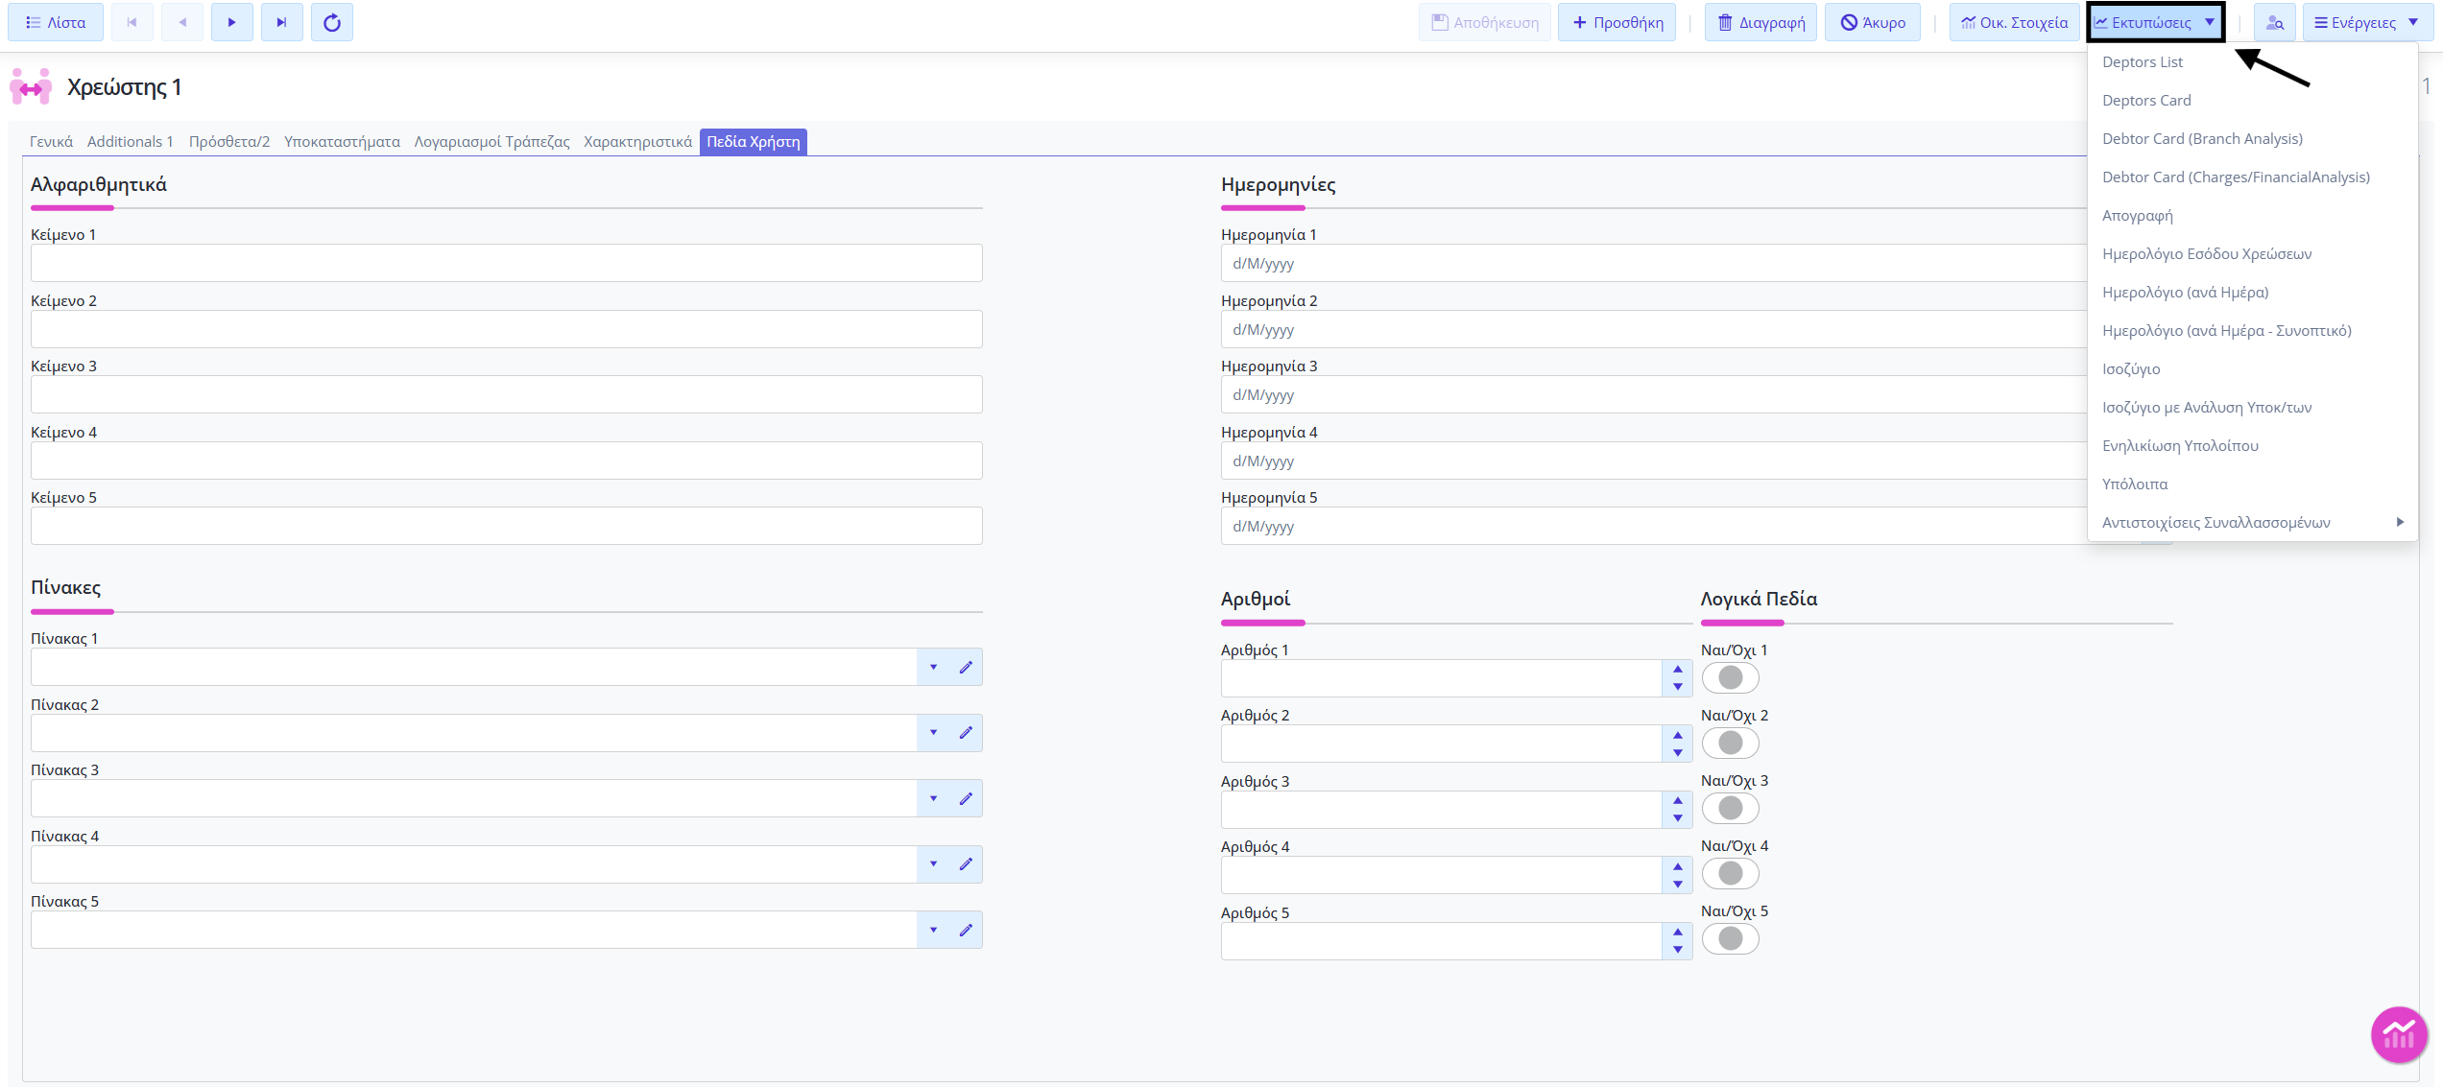Select Απογραφή menu entry

(x=2252, y=216)
